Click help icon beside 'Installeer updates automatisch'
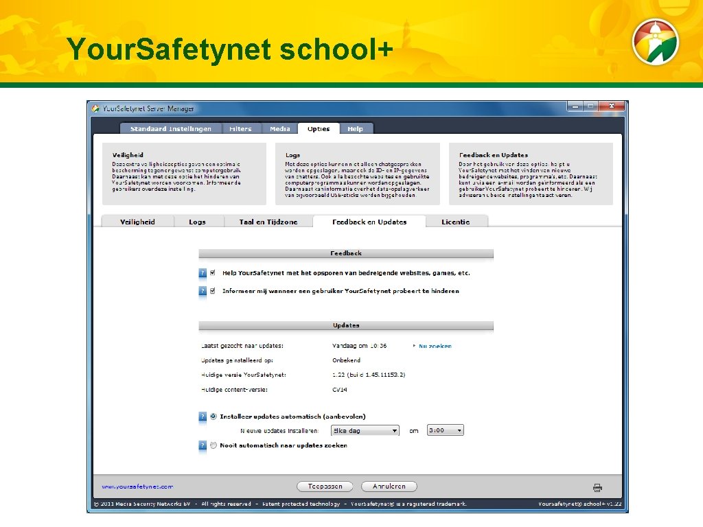 (203, 417)
